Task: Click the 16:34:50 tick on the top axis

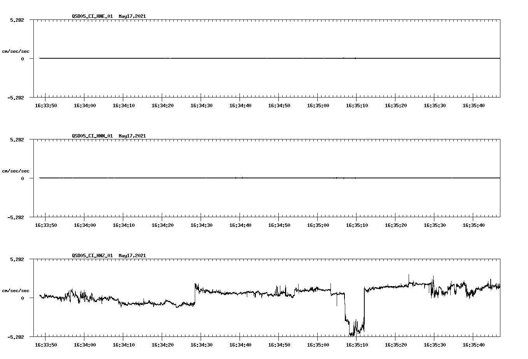Action: (278, 105)
